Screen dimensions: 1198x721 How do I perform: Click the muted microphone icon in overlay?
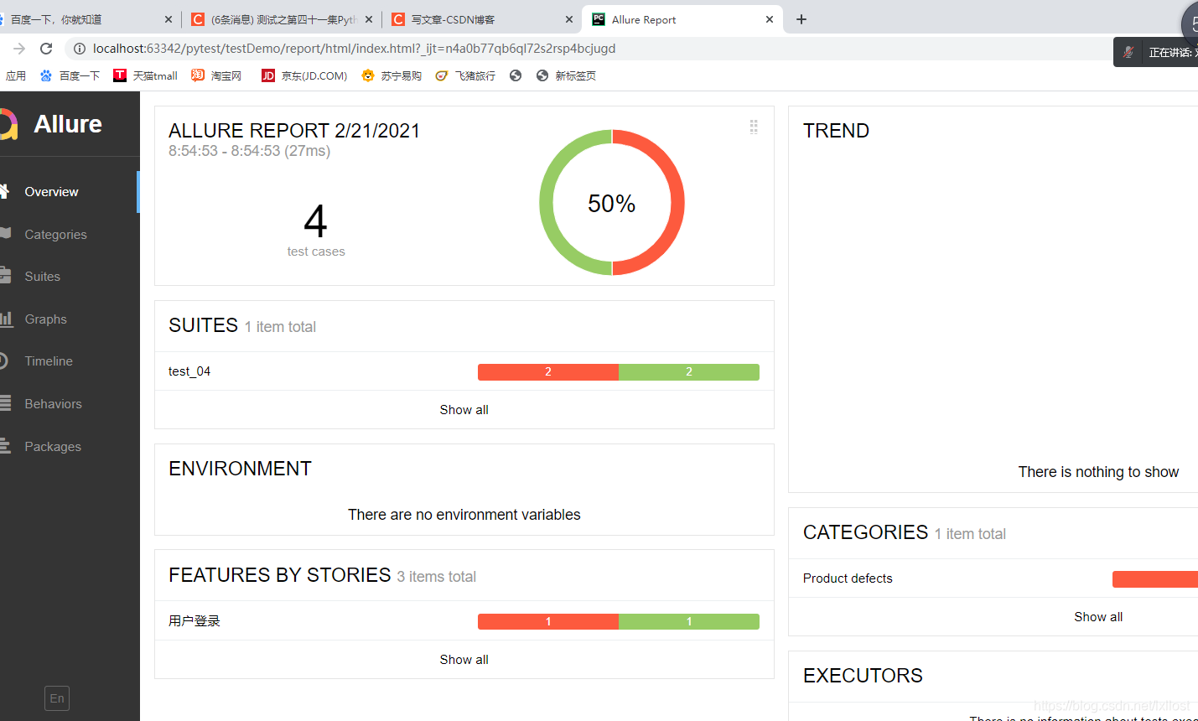[1128, 52]
